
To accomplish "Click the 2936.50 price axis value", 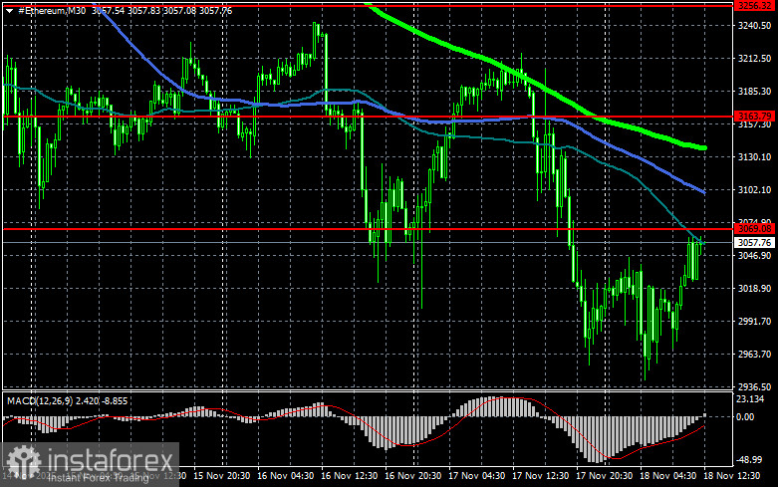I will coord(754,386).
